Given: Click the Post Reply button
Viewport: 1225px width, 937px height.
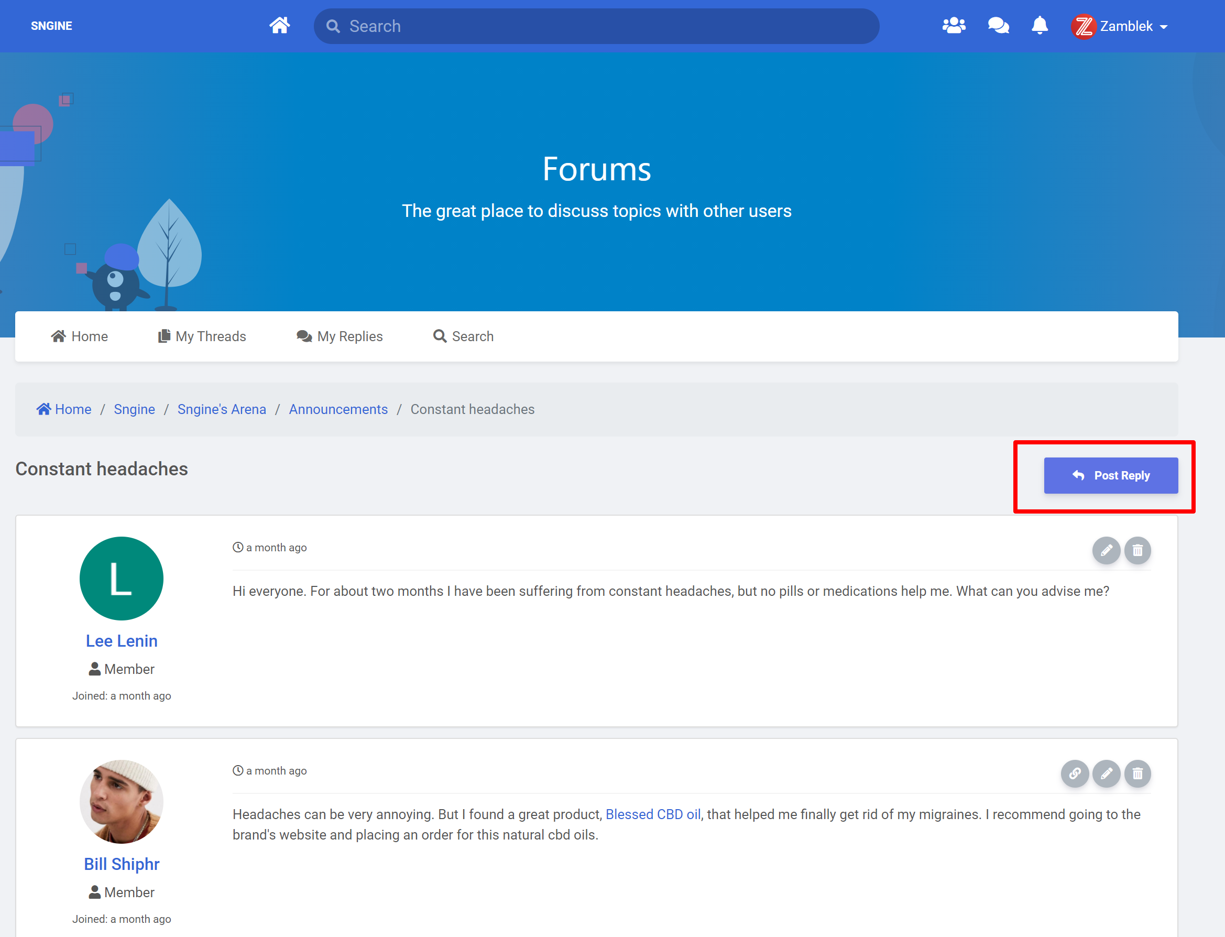Looking at the screenshot, I should point(1111,476).
